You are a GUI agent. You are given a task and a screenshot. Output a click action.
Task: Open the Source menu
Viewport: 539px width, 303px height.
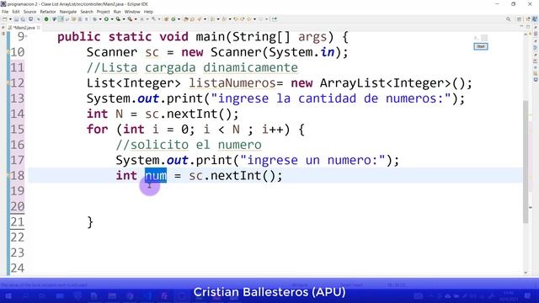[29, 12]
